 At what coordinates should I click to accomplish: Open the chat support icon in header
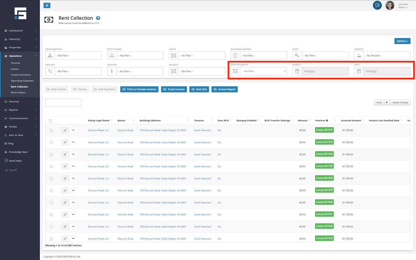pyautogui.click(x=377, y=5)
